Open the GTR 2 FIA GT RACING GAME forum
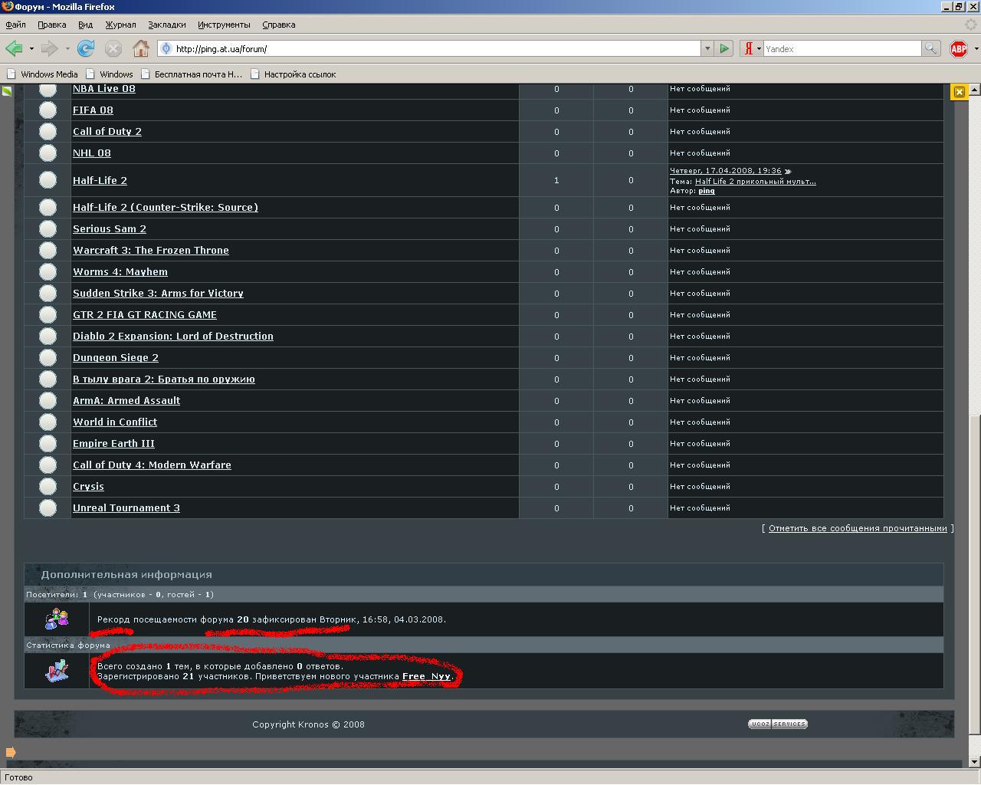Image resolution: width=981 pixels, height=785 pixels. pos(145,314)
